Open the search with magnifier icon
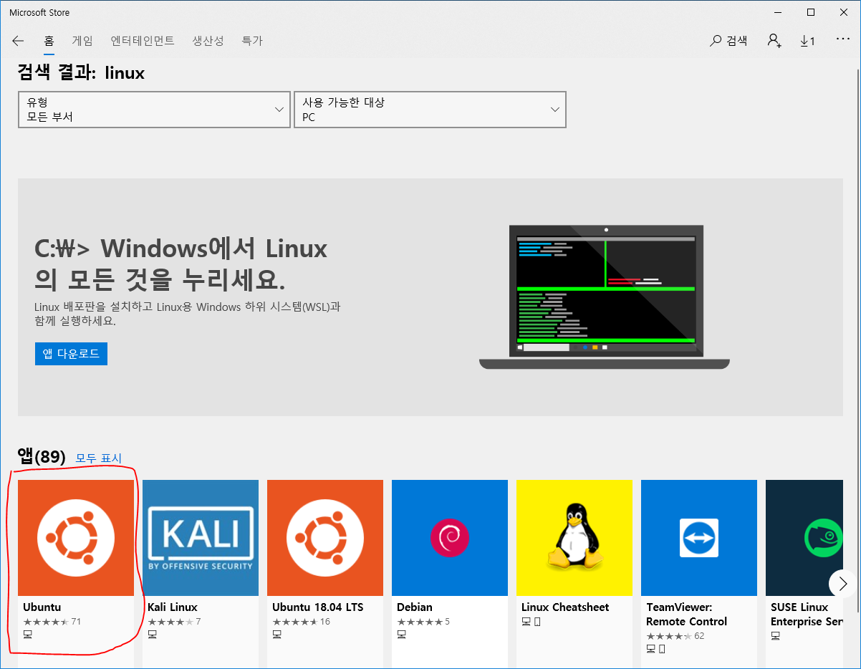Viewport: 861px width, 669px height. (716, 41)
